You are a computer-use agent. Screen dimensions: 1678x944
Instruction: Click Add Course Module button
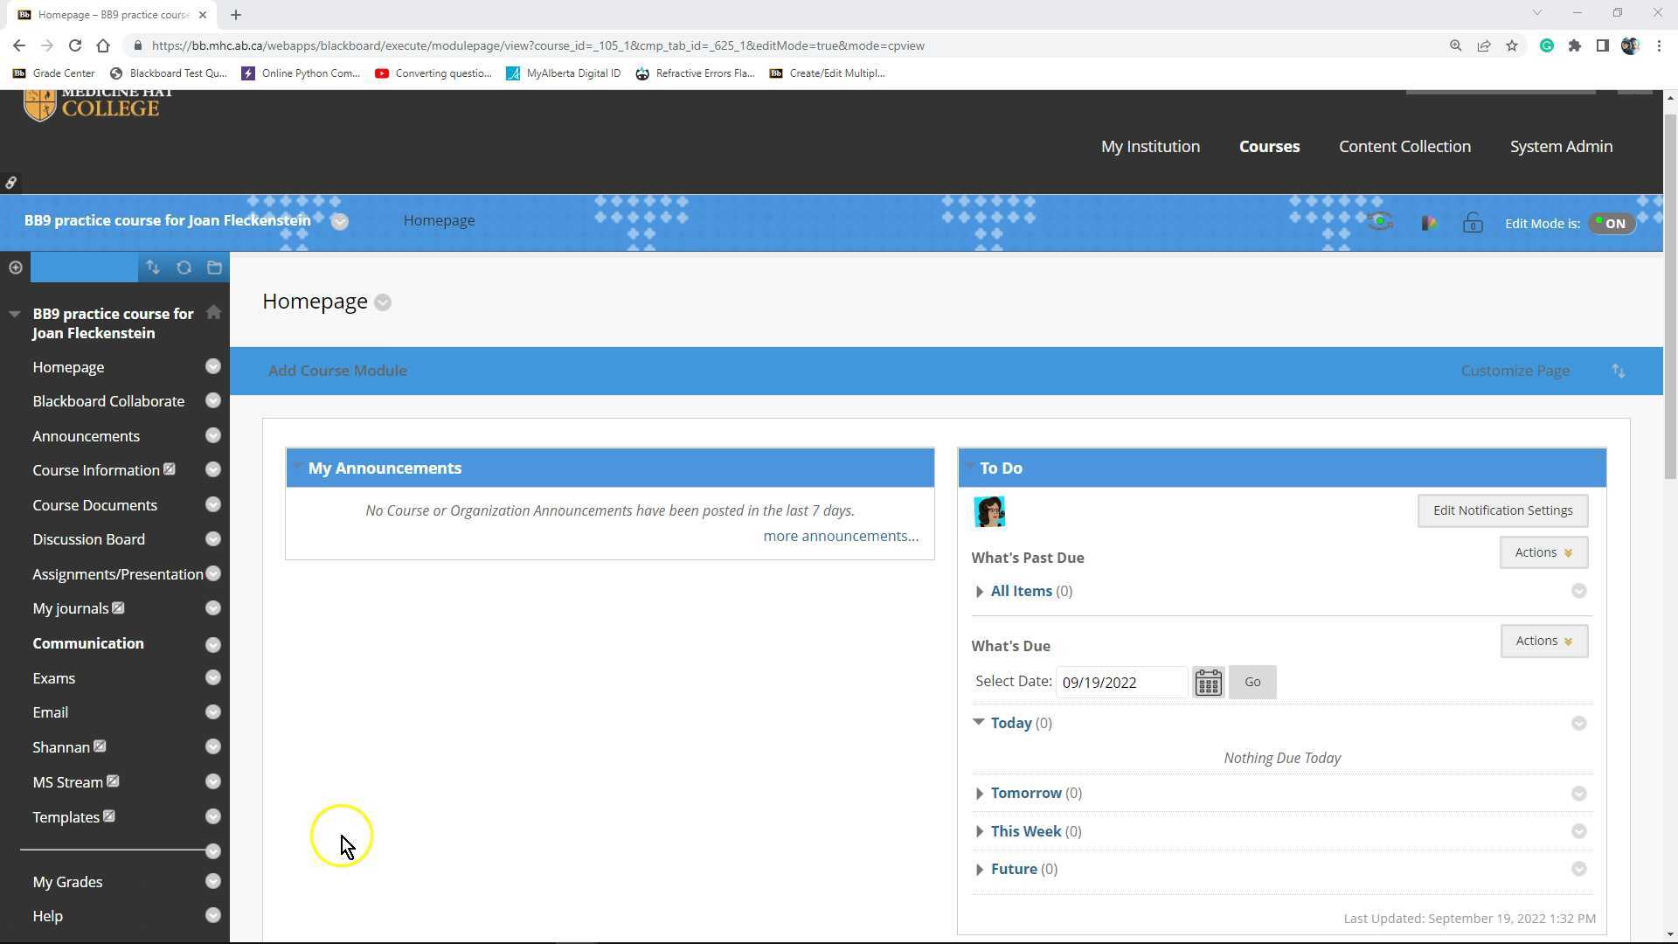(x=337, y=371)
